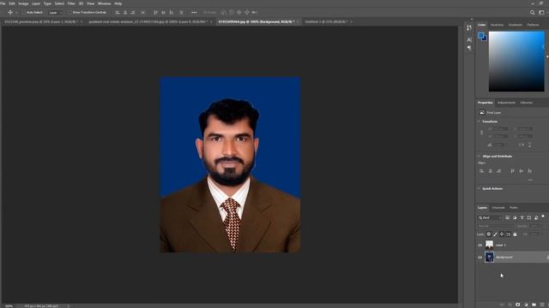549x308 pixels.
Task: Open the Layer menu
Action: (36, 3)
